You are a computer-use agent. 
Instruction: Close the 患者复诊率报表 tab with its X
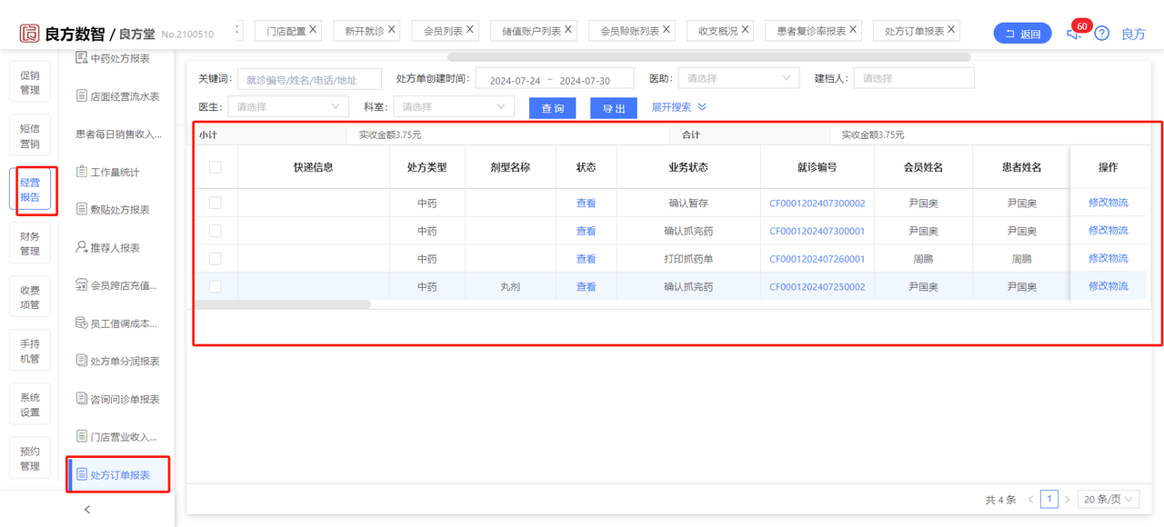(853, 30)
